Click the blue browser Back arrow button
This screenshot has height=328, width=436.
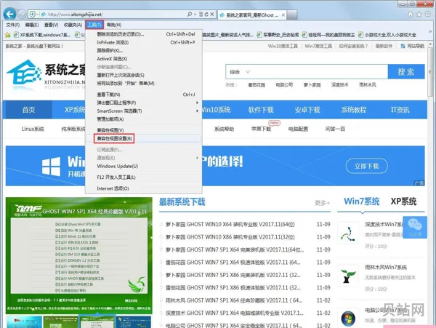[10, 14]
